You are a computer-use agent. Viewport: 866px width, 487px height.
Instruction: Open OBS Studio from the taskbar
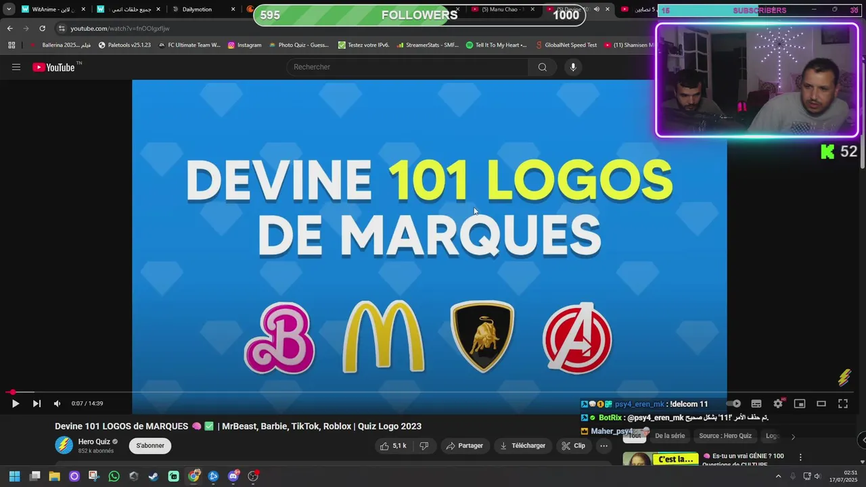pos(253,476)
